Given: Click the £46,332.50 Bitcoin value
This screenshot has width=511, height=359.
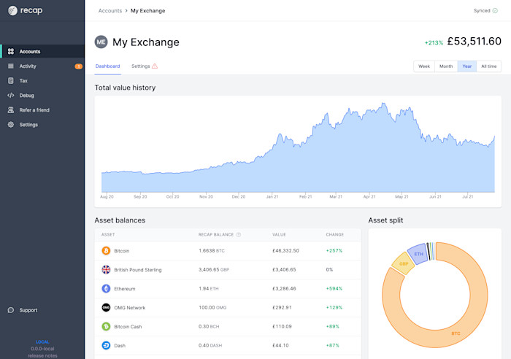Looking at the screenshot, I should pos(285,250).
